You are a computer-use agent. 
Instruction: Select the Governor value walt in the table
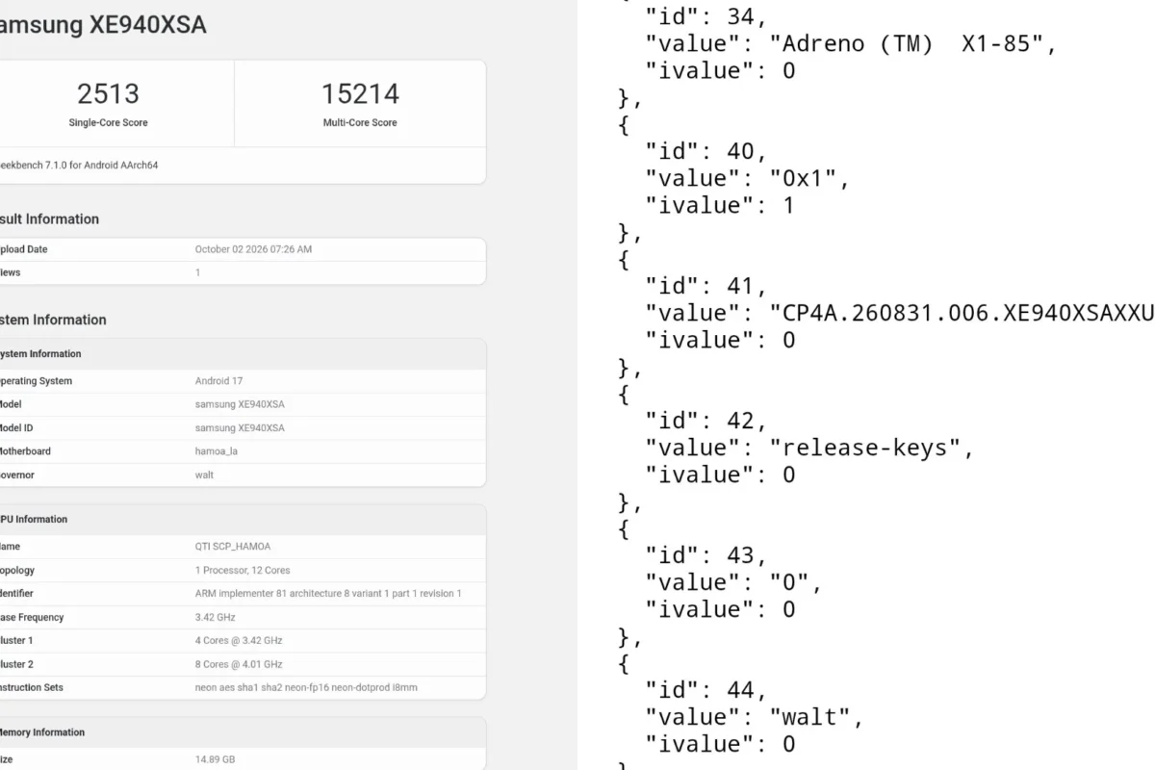click(204, 475)
